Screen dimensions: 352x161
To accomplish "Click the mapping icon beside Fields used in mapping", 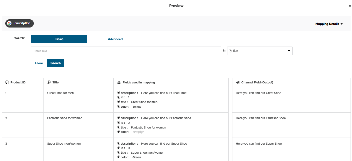I will pos(119,83).
